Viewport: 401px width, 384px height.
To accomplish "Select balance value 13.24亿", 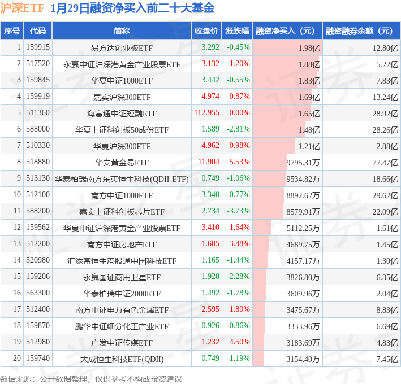I will 385,97.
